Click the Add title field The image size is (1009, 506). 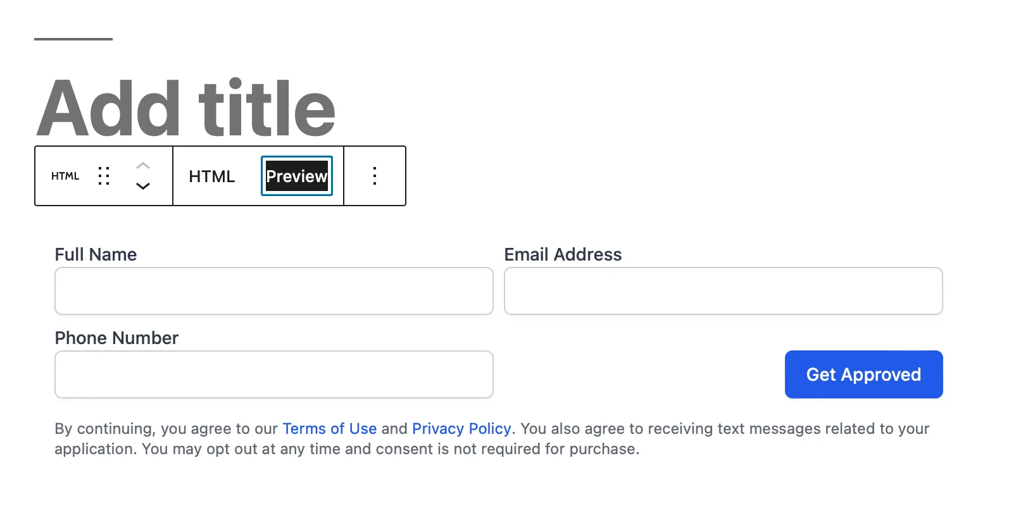[x=186, y=108]
